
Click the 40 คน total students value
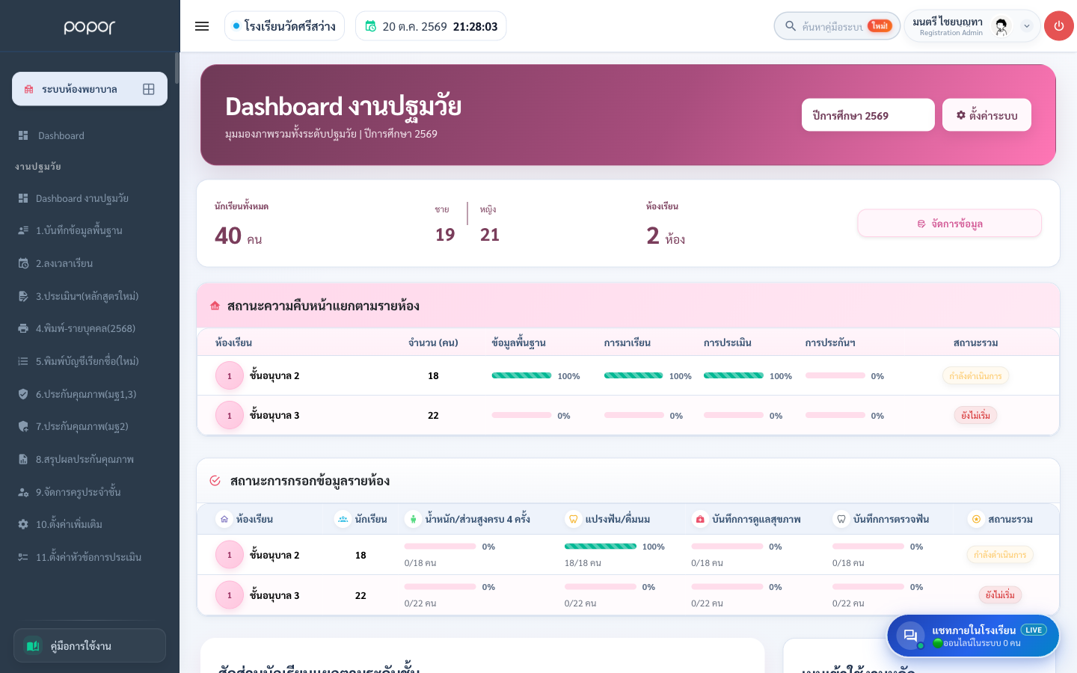(239, 236)
